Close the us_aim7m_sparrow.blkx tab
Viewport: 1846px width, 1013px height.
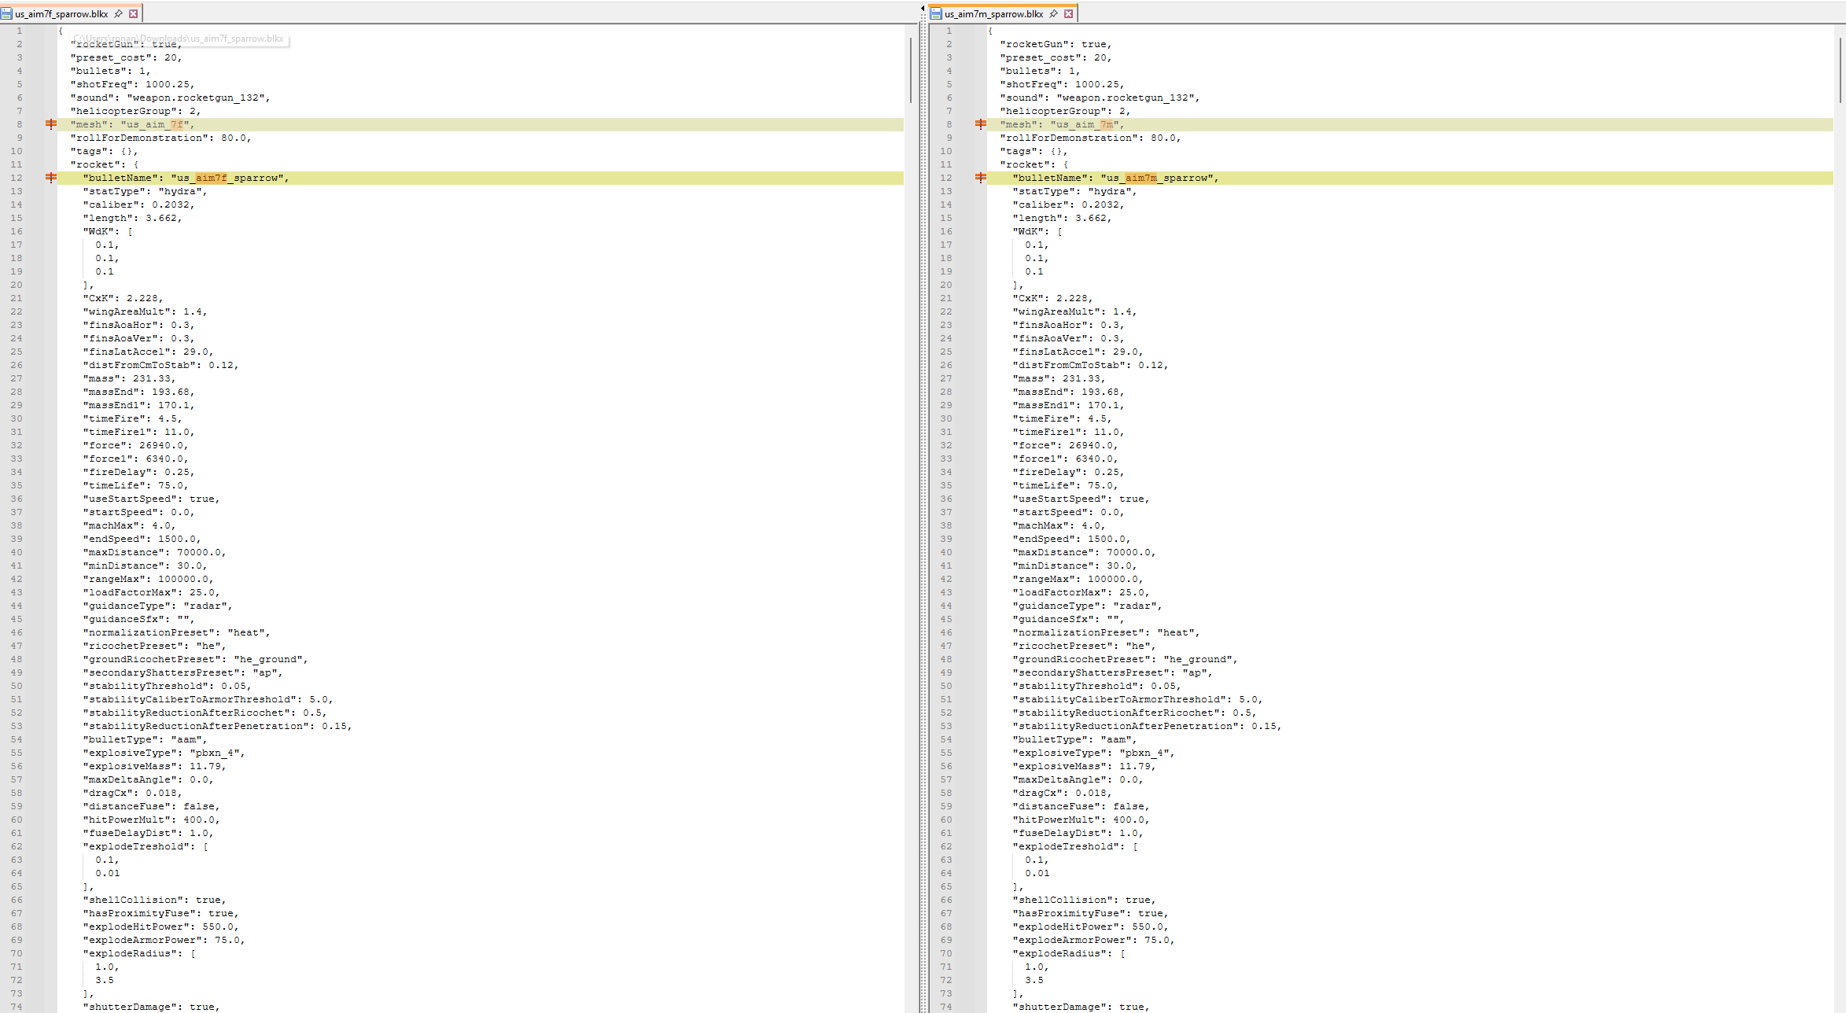pyautogui.click(x=1069, y=13)
